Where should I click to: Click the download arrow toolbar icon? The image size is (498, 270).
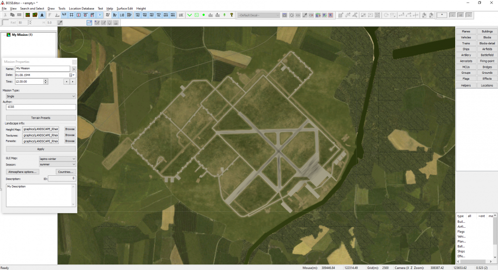42,15
